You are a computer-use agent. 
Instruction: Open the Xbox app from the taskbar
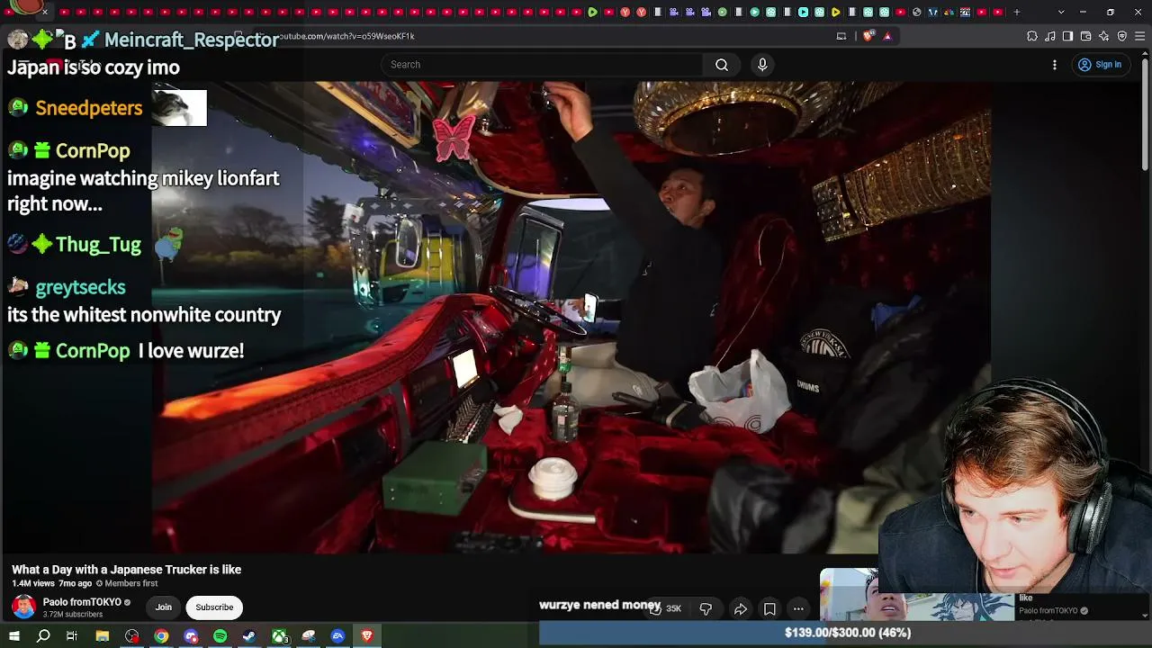[x=280, y=636]
